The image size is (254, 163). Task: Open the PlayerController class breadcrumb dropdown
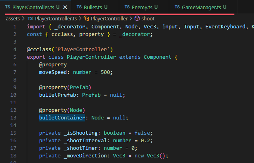(x=109, y=19)
